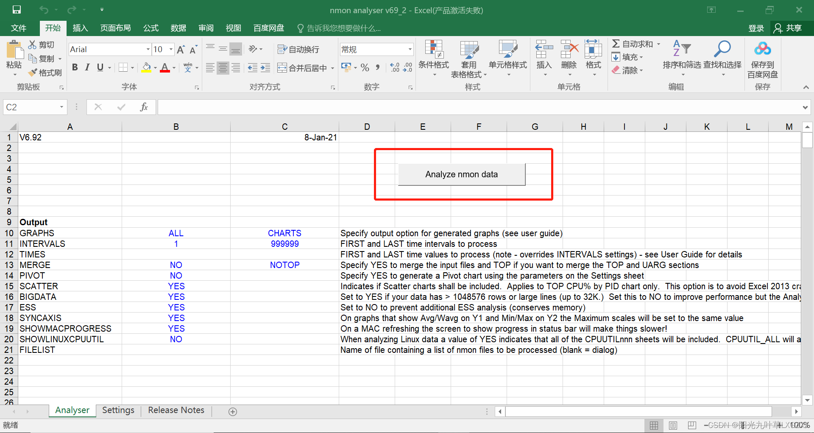Viewport: 814px width, 433px height.
Task: Click decrease decimal places icon
Action: point(408,67)
